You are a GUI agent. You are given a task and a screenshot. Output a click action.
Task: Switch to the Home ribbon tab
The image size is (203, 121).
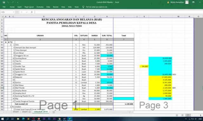(12, 7)
